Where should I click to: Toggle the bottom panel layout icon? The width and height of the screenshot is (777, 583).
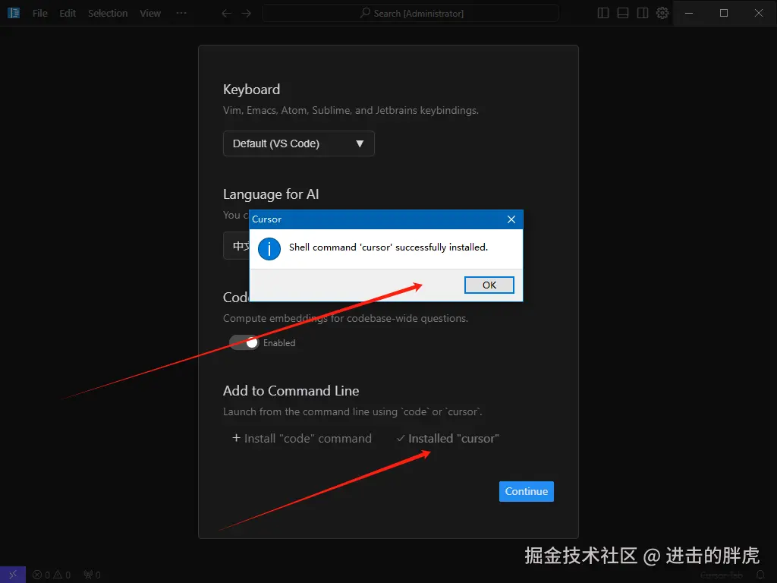click(x=623, y=14)
